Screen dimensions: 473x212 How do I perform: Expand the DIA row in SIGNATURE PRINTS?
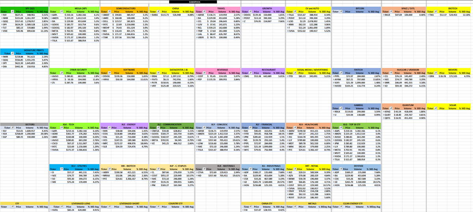pyautogui.click(x=2, y=66)
